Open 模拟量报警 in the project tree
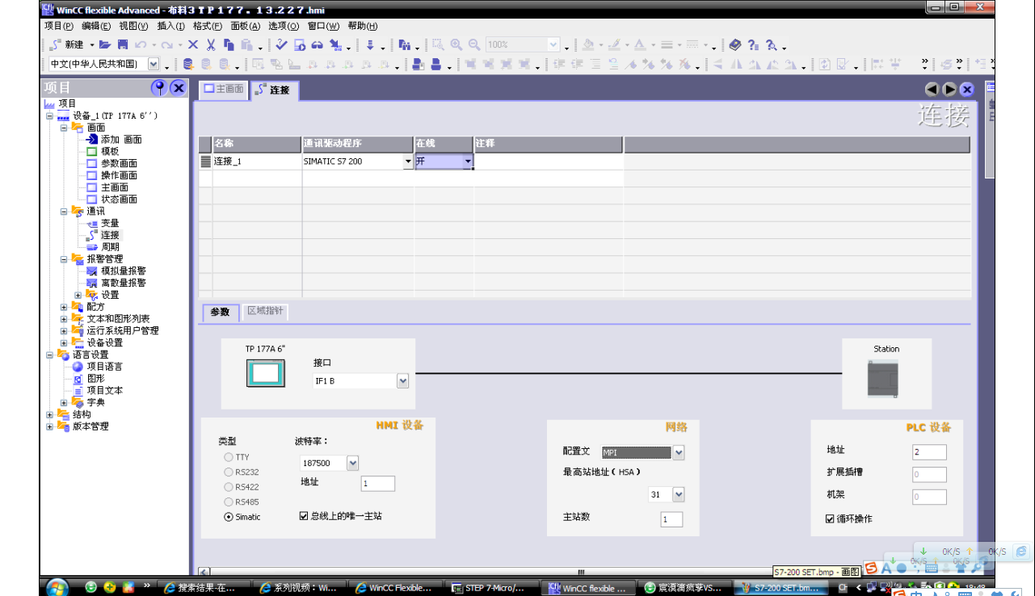Image resolution: width=1035 pixels, height=596 pixels. tap(124, 271)
